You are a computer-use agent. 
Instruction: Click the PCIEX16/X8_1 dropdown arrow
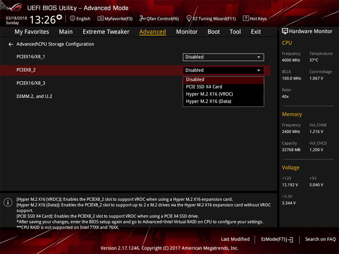[x=258, y=57]
